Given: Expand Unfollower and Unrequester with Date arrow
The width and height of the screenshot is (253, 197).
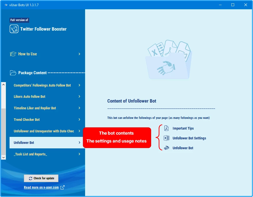Looking at the screenshot, I should tap(79, 131).
